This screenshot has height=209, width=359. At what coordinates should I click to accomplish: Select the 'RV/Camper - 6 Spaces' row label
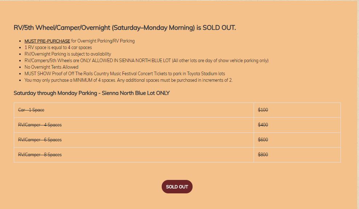40,140
